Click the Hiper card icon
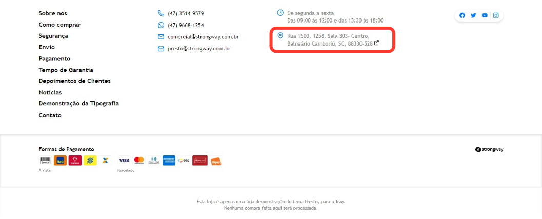The height and width of the screenshot is (219, 542). [x=216, y=161]
